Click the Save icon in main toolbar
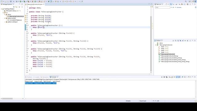The image size is (197, 111). click(6, 1)
